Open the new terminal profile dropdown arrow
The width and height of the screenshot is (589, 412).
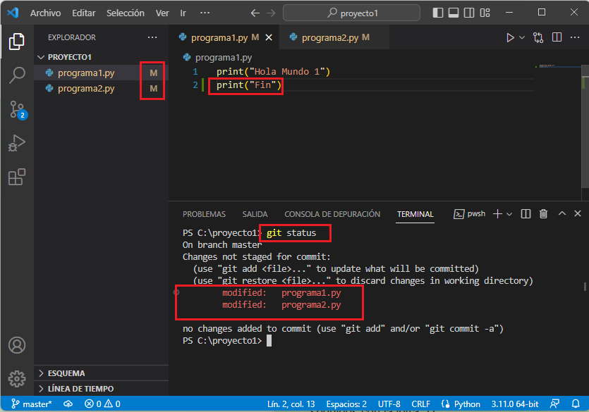[x=509, y=214]
